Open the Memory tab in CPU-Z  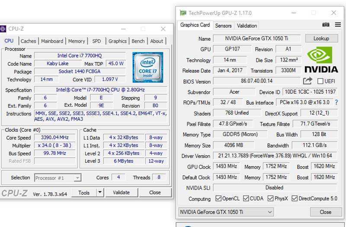(77, 41)
